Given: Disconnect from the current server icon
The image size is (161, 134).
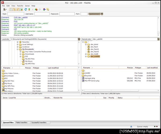Looking at the screenshot, I should click(x=36, y=9).
